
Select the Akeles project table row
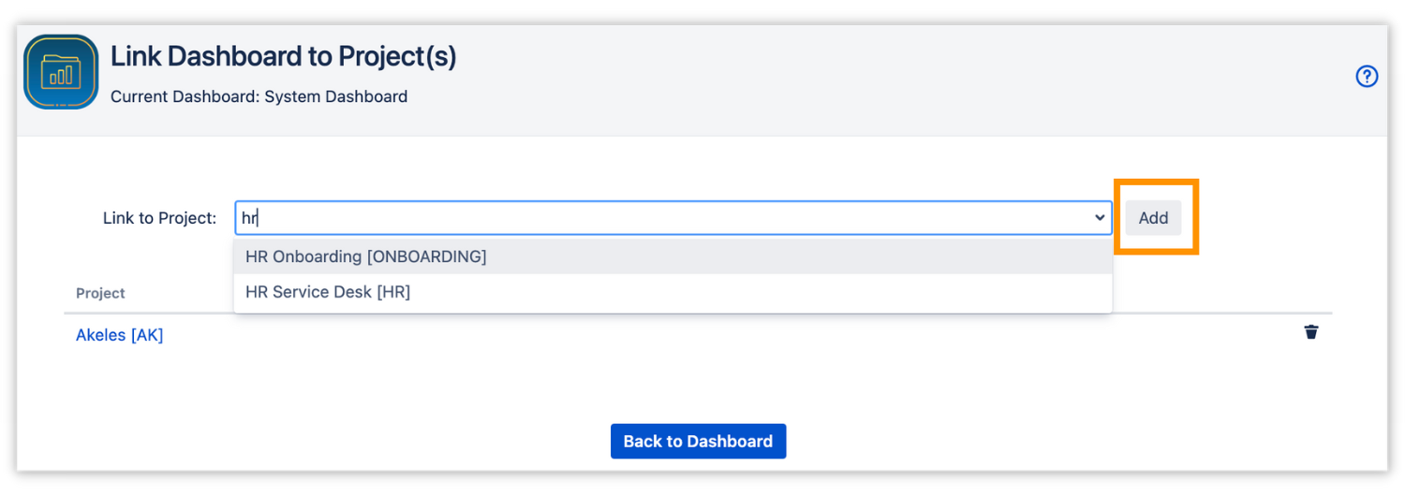pos(698,334)
